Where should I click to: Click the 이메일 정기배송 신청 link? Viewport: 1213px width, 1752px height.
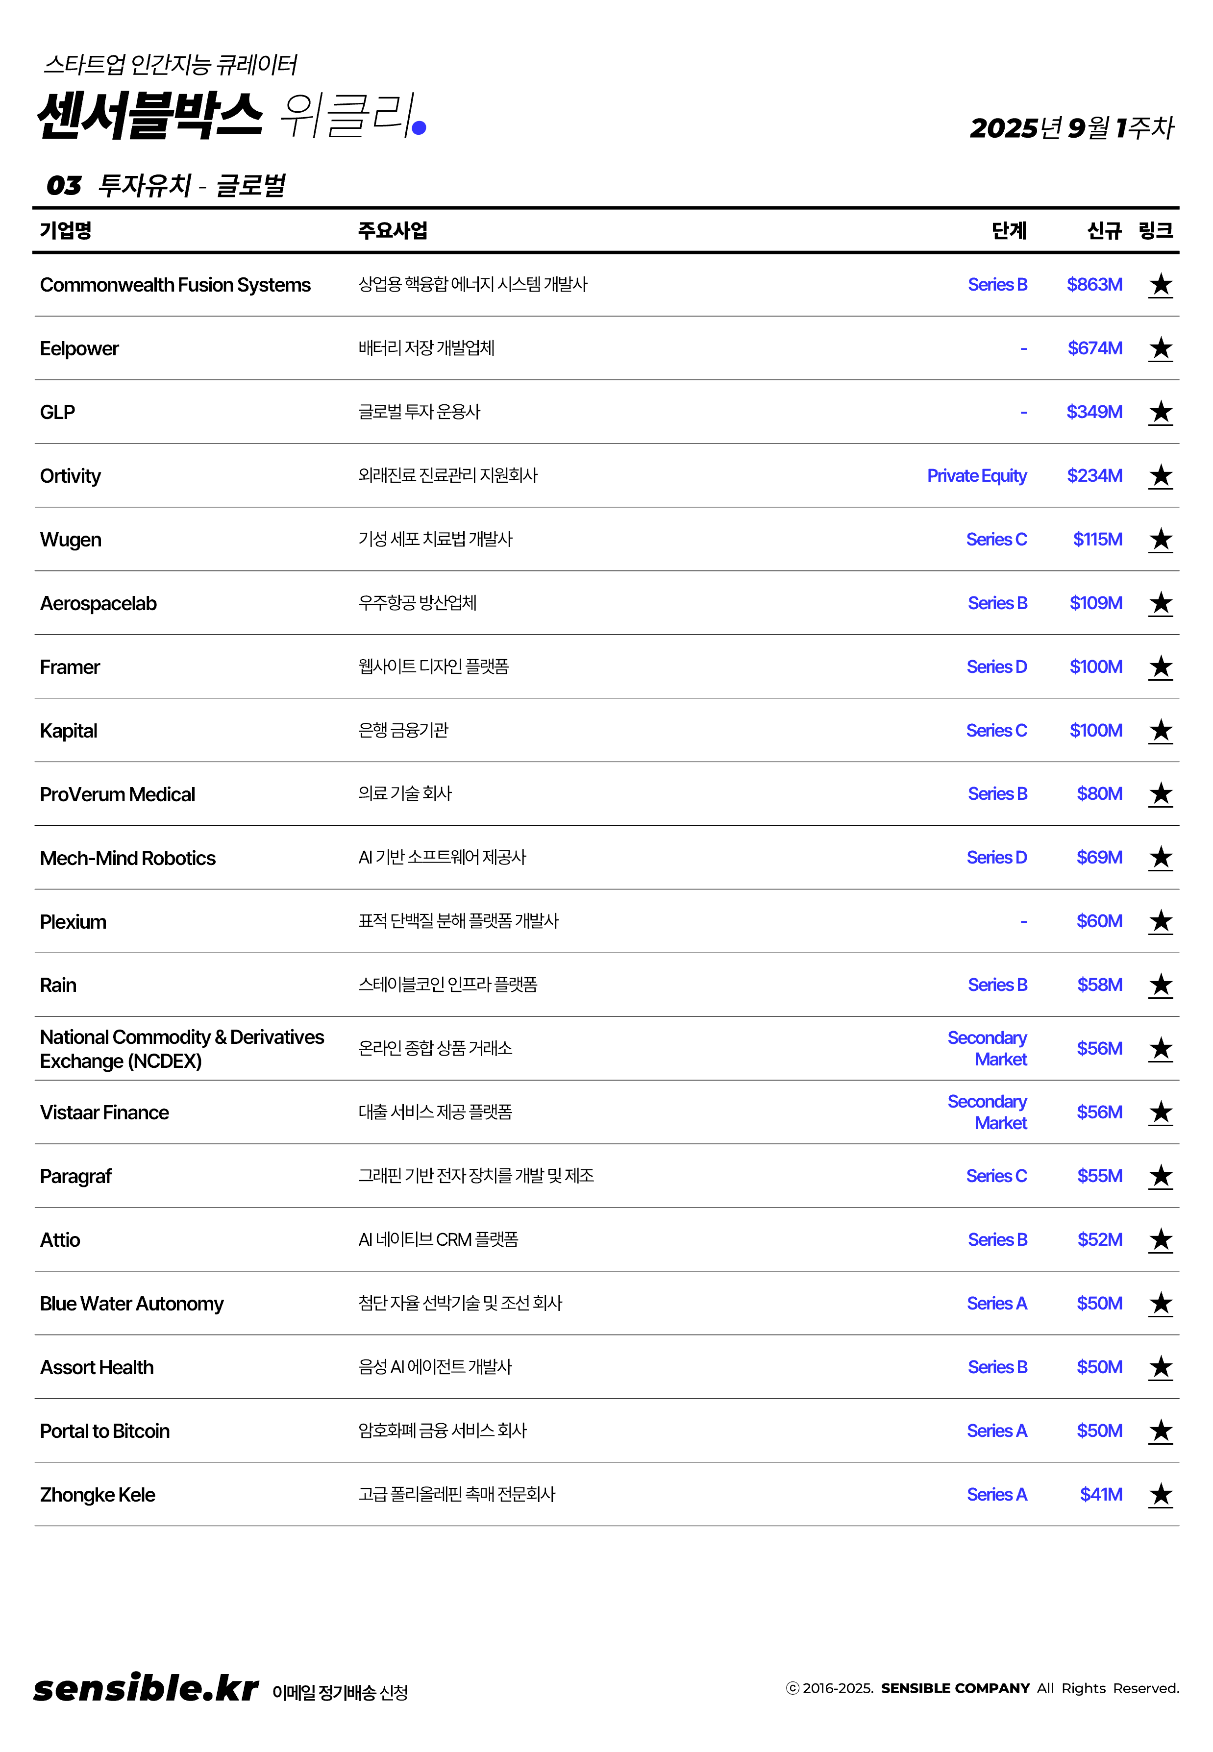[x=340, y=1692]
